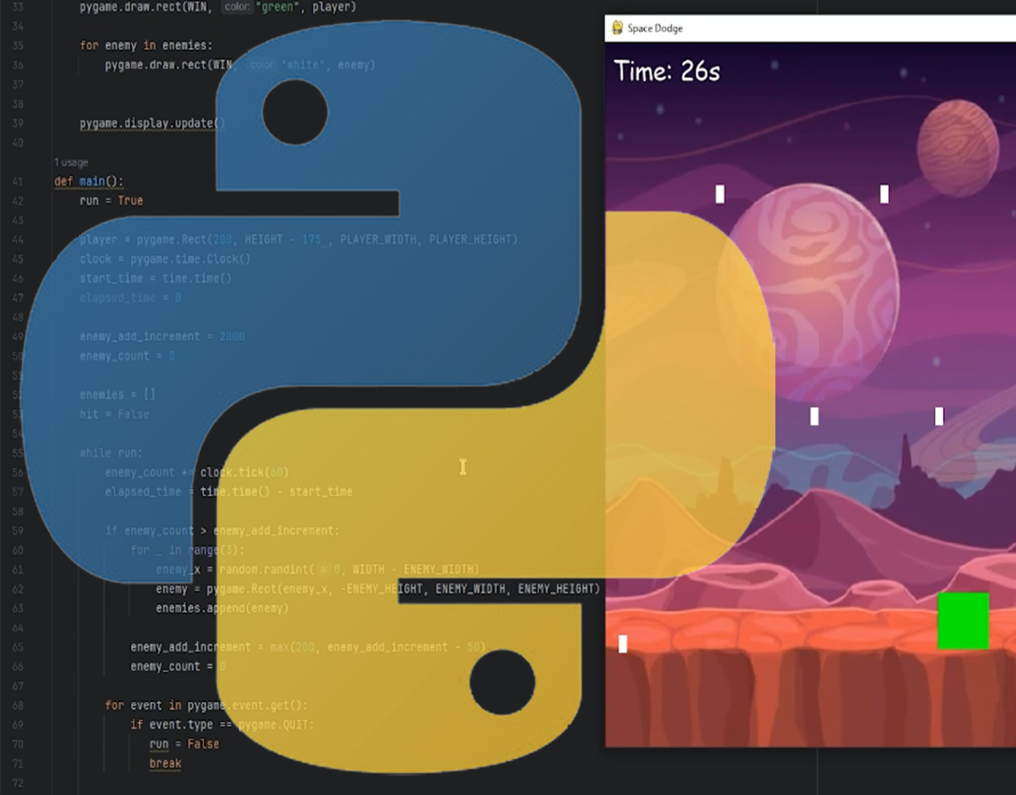The image size is (1016, 795).
Task: Click line number 68 in the gutter
Action: click(18, 705)
